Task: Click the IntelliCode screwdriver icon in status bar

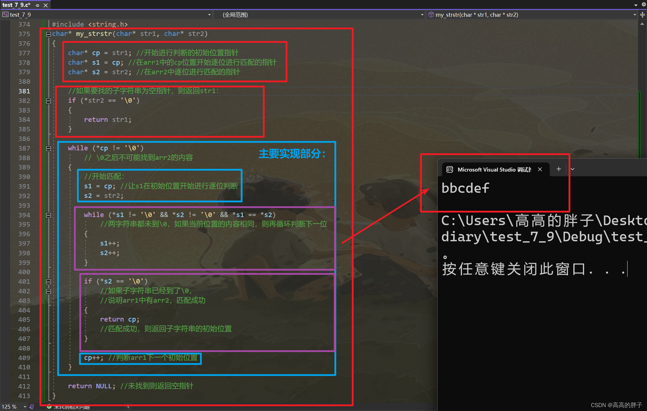Action: point(32,407)
